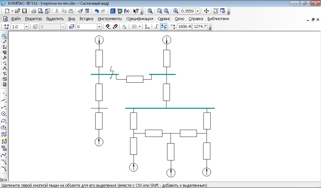Viewport: 321px width, 188px height.
Task: Click the Cut scissors icon
Action: click(57, 11)
